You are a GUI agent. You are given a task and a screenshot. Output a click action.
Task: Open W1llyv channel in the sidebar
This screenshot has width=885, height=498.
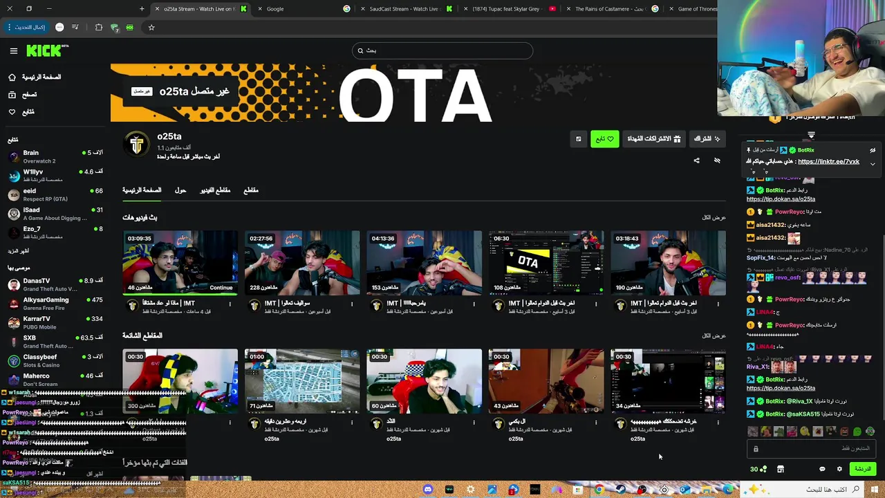[x=55, y=176]
